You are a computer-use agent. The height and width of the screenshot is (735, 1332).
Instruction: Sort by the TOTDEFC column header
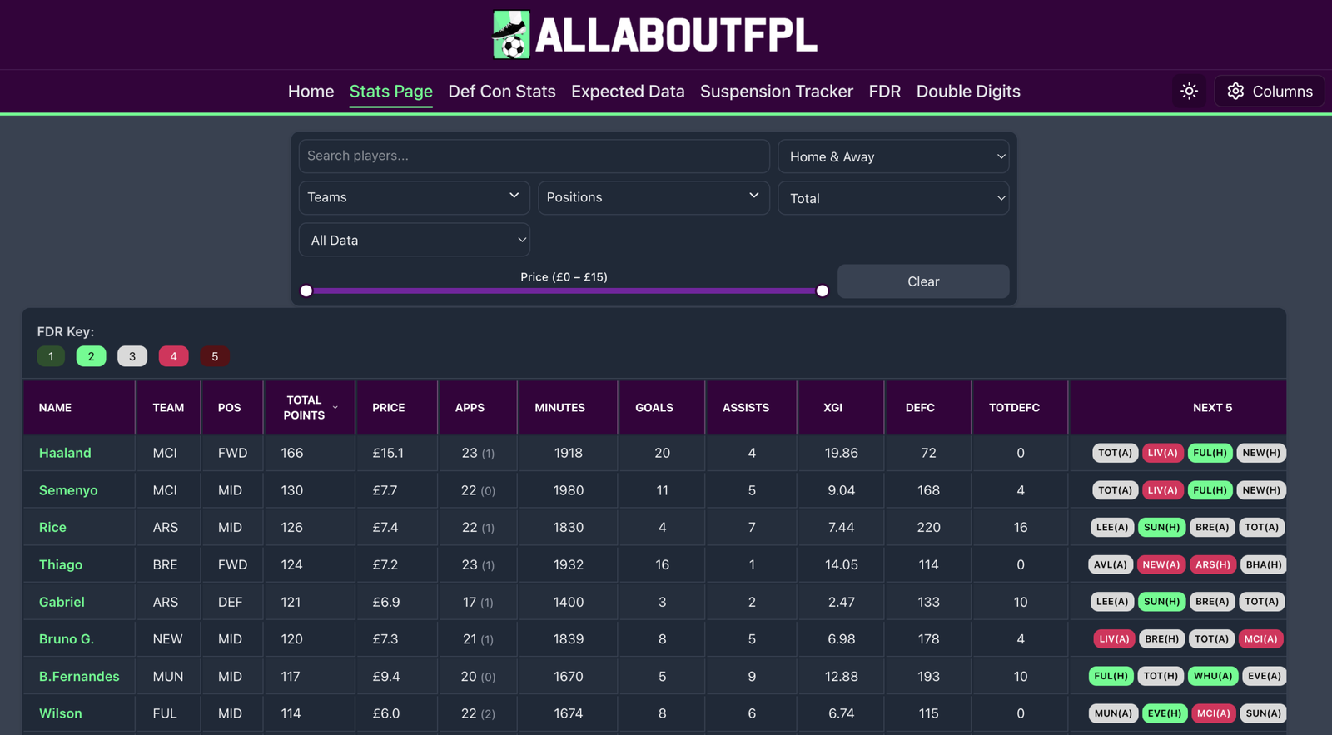[x=1020, y=407]
